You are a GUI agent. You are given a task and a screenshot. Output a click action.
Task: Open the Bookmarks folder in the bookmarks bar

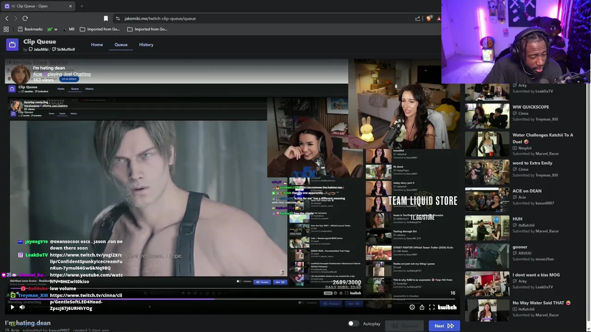30,29
